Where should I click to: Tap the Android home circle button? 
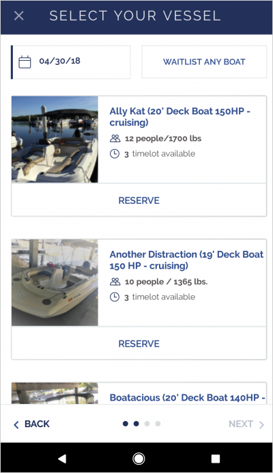point(139,459)
